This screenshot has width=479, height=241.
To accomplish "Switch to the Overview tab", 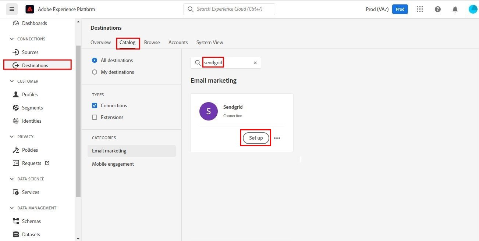I will point(100,42).
